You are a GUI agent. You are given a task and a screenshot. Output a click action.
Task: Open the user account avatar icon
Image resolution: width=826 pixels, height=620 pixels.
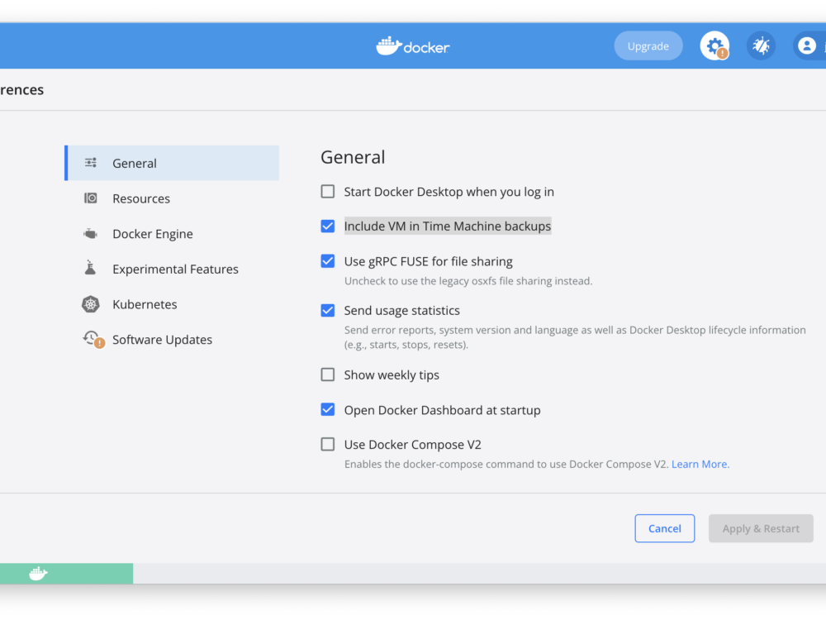806,46
